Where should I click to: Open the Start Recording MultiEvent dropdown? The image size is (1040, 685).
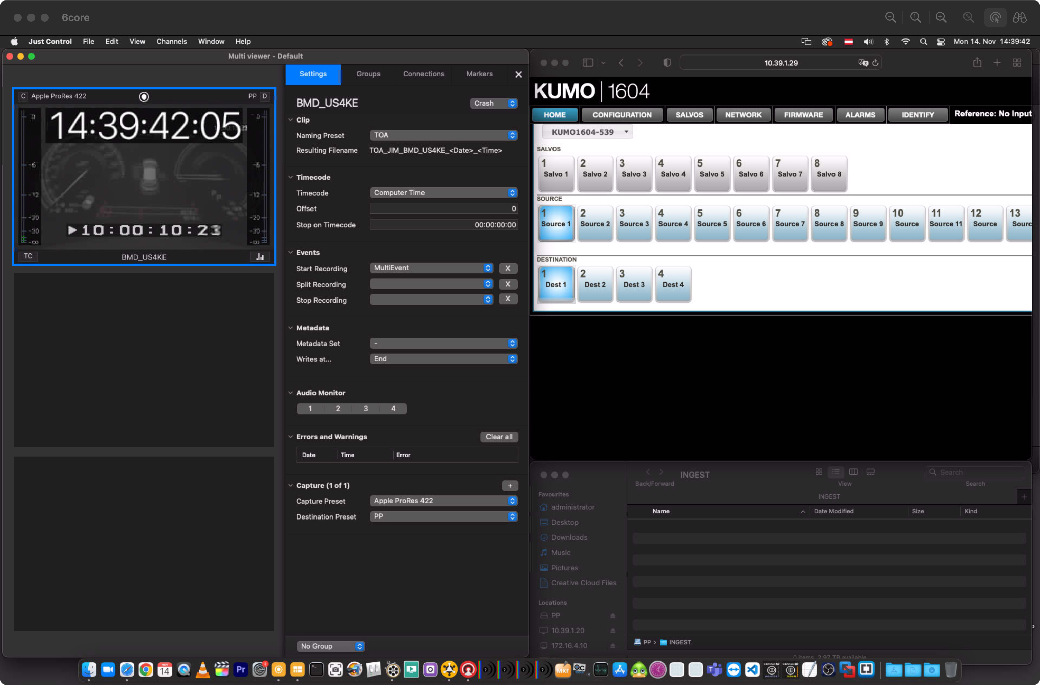[x=431, y=268]
